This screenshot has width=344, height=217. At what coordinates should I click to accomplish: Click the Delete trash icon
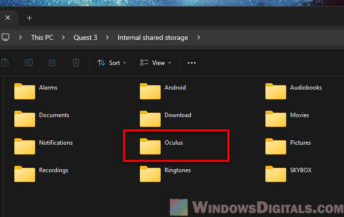[76, 62]
